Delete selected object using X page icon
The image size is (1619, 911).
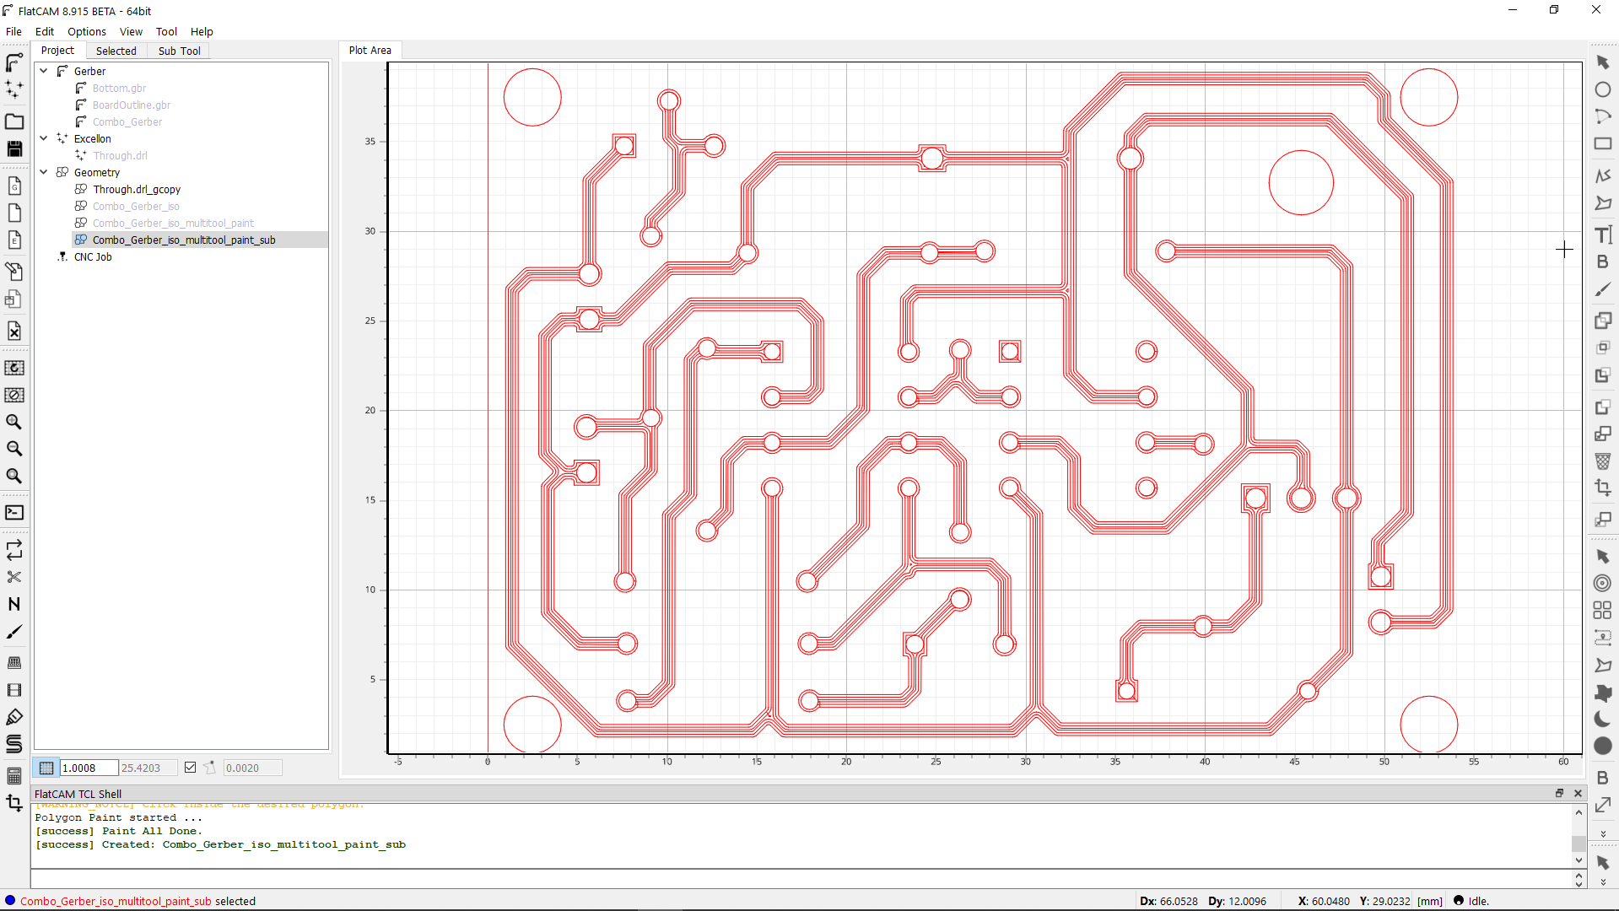[14, 331]
